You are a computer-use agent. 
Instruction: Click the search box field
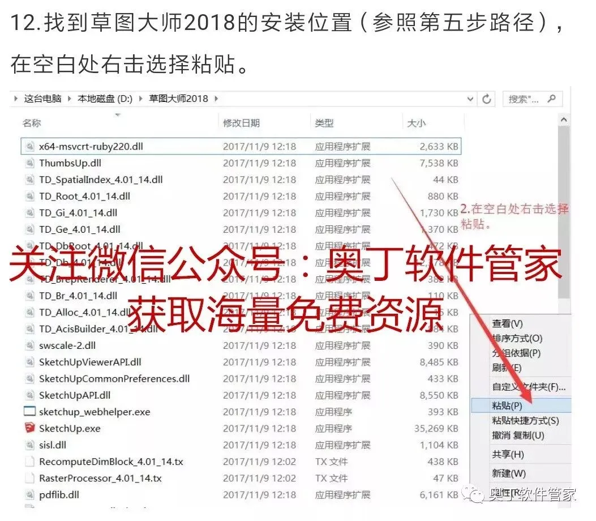(x=532, y=99)
